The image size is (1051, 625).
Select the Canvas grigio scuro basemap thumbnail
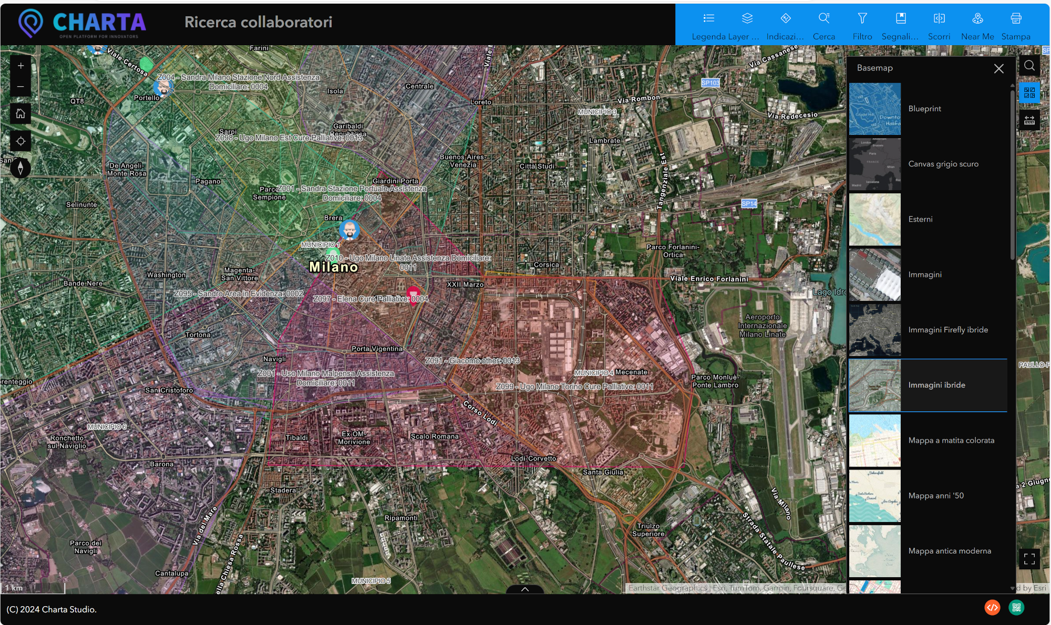click(875, 164)
